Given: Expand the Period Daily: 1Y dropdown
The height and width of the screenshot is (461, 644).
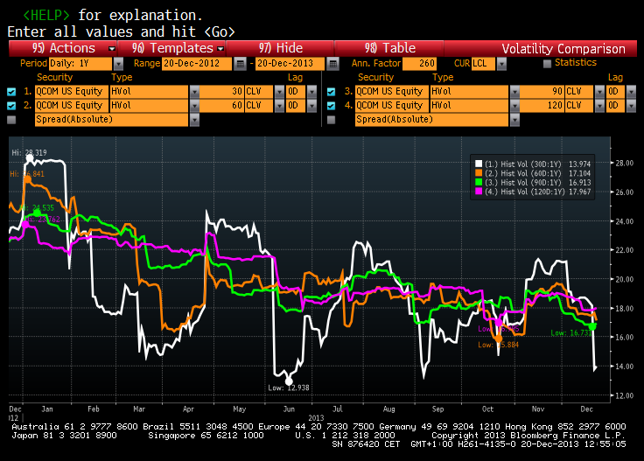Looking at the screenshot, I should tap(118, 64).
